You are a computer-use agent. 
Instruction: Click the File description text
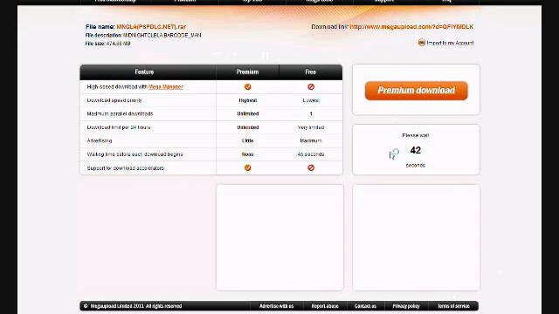pyautogui.click(x=143, y=35)
